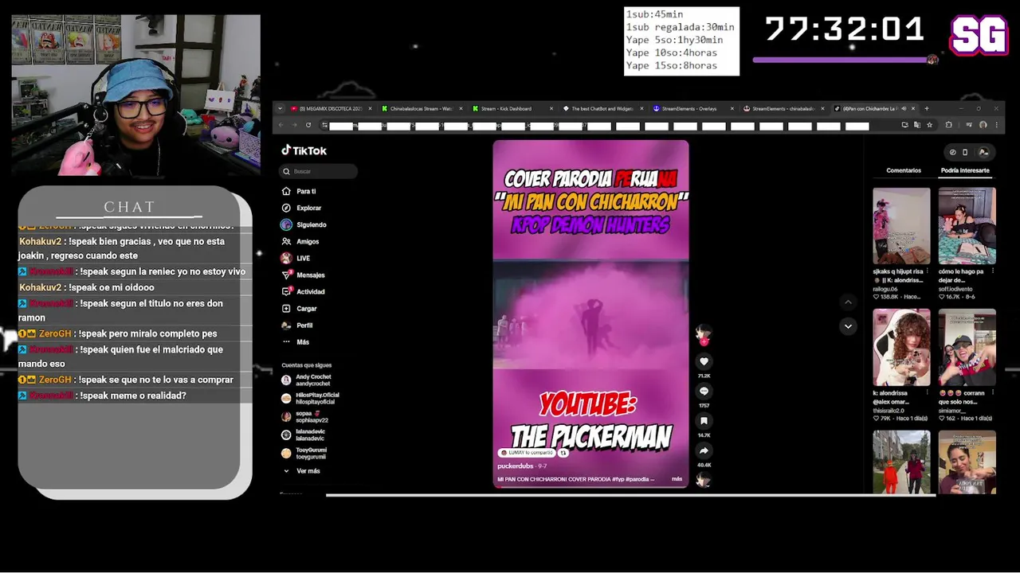Image resolution: width=1020 pixels, height=573 pixels.
Task: Open the Actividad notifications
Action: tap(303, 291)
